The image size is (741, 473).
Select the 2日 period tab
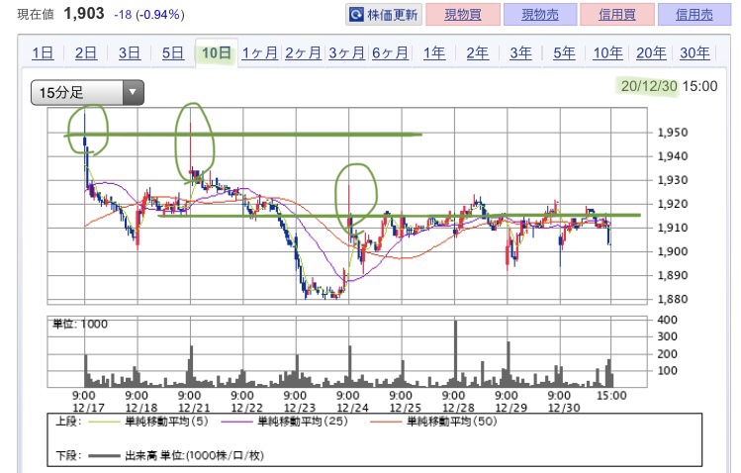tap(86, 53)
